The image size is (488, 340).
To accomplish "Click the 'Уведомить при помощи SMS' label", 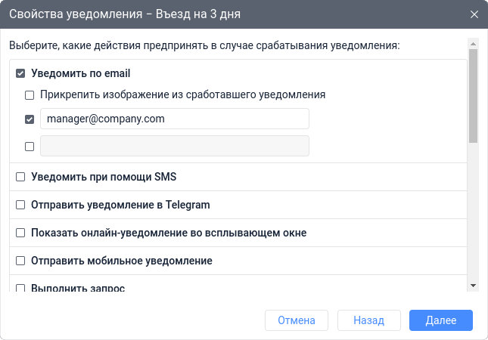I will tap(104, 178).
